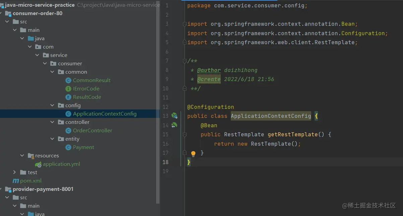This screenshot has width=403, height=216.
Task: Select the java-micro-service-practice project root
Action: click(40, 5)
